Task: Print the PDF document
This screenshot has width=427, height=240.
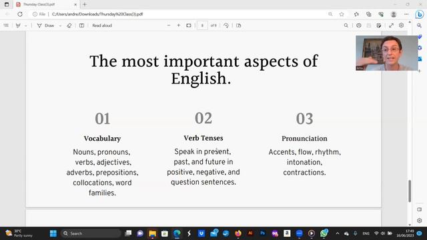Action: tap(359, 25)
